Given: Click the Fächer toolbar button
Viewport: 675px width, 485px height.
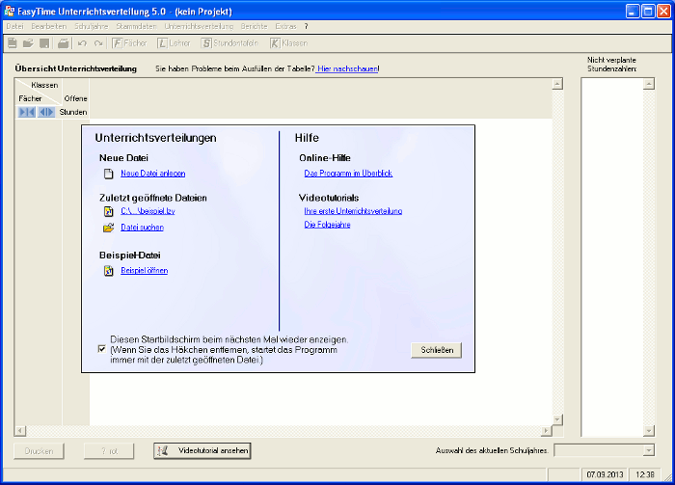Looking at the screenshot, I should [x=130, y=43].
